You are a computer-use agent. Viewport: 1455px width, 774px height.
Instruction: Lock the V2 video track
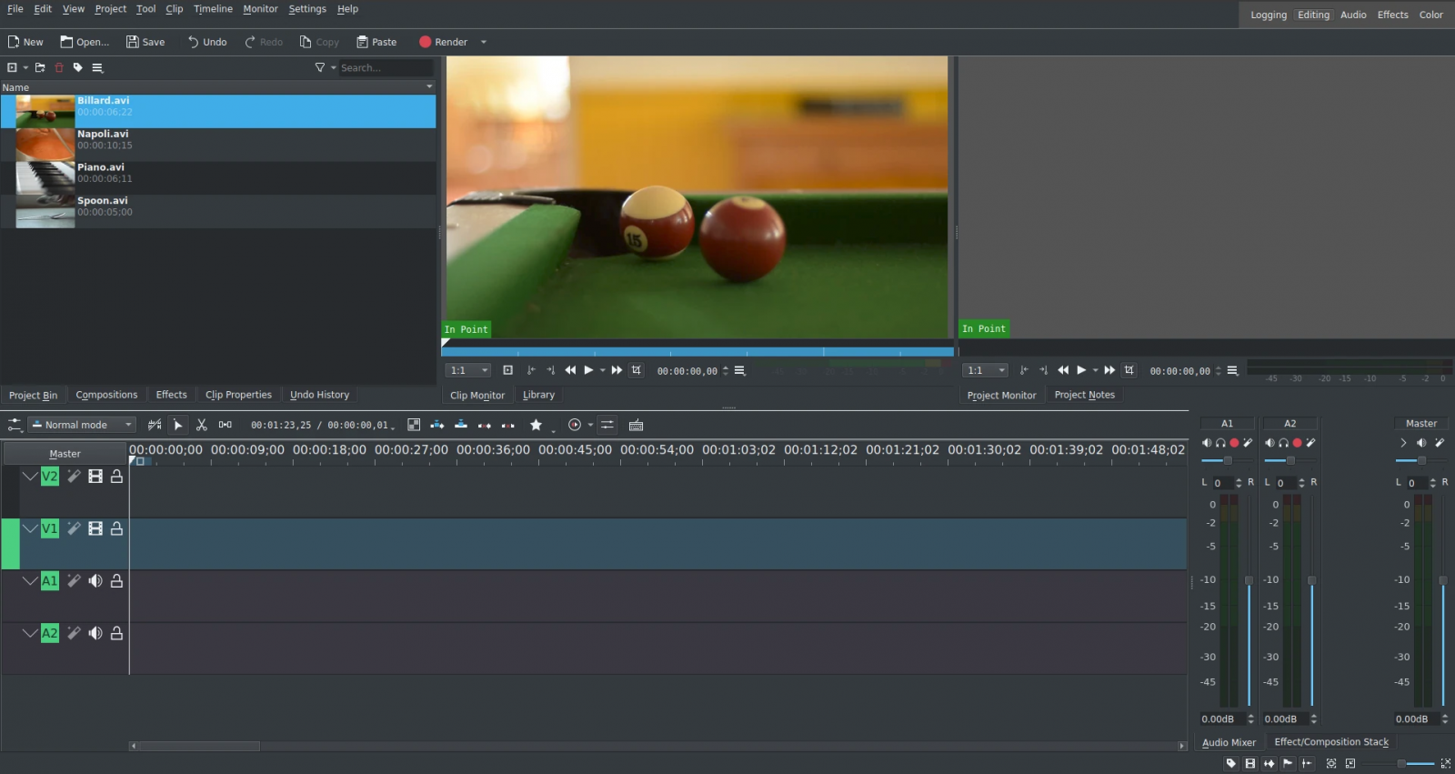116,477
